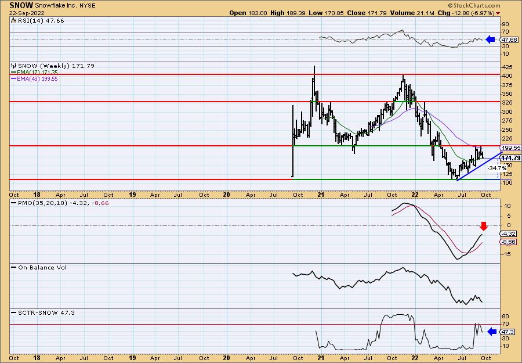The width and height of the screenshot is (522, 363).
Task: Click the small chart icon beside RSI(14)
Action: pos(13,20)
